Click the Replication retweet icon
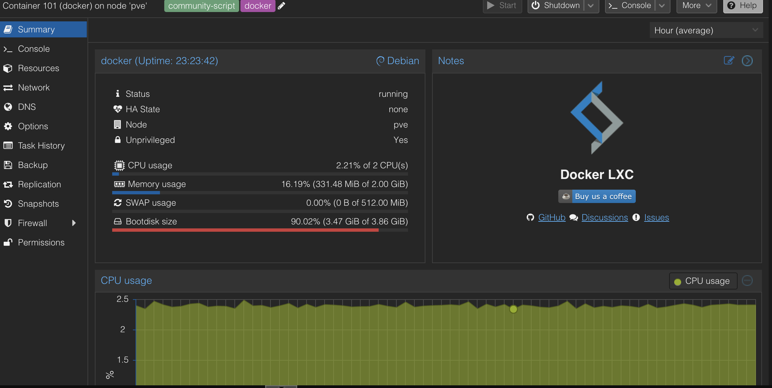 point(8,184)
